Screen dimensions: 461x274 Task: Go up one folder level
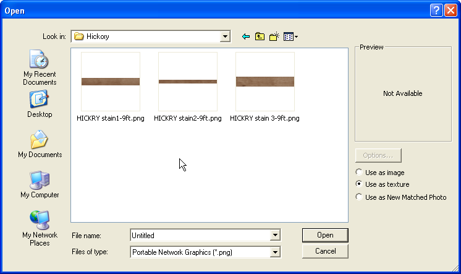pos(260,36)
